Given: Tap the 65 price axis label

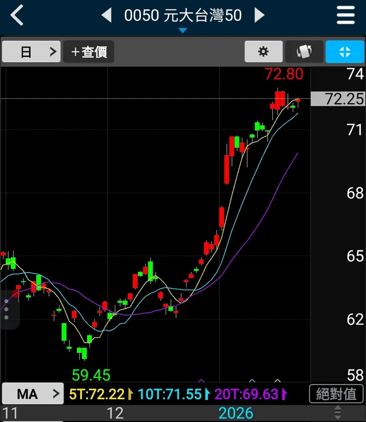Looking at the screenshot, I should [x=355, y=256].
